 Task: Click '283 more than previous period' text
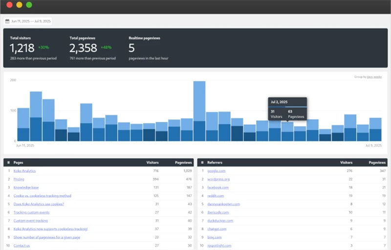33,58
